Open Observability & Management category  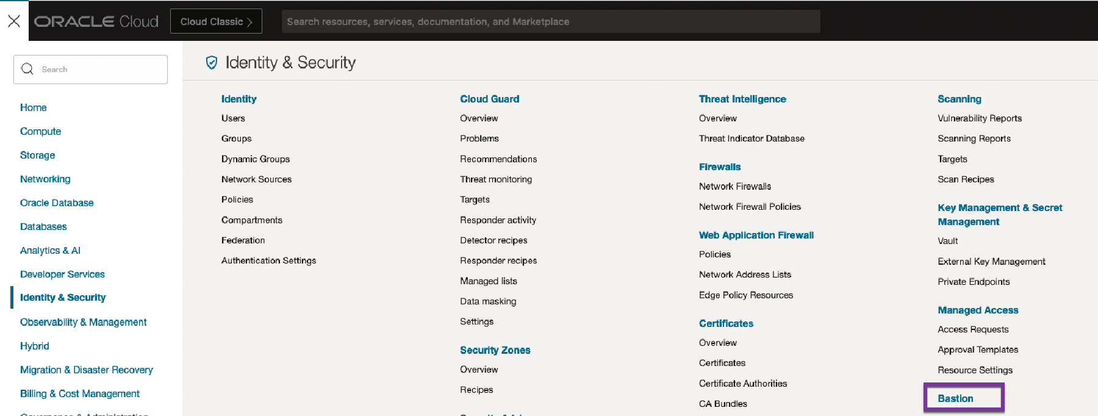coord(83,322)
